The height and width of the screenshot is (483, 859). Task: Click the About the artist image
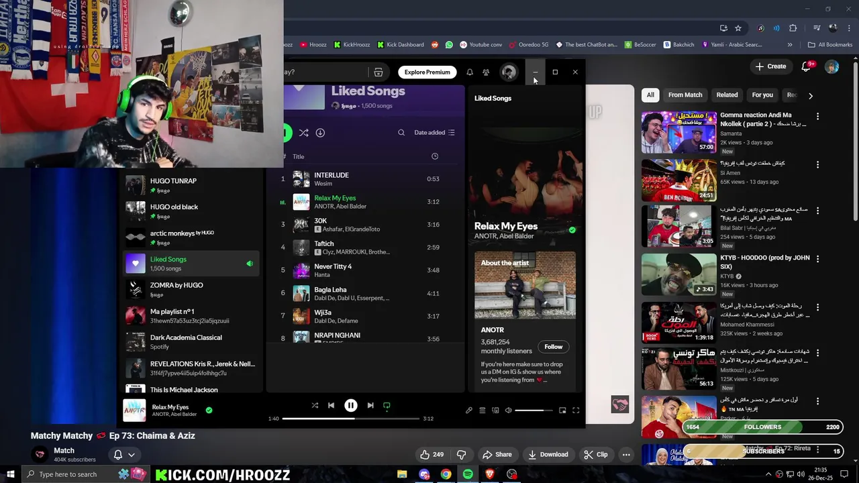(x=525, y=285)
